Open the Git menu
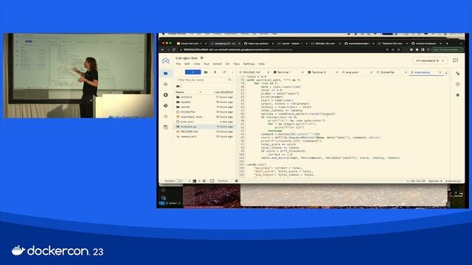472x265 pixels. tap(228, 64)
